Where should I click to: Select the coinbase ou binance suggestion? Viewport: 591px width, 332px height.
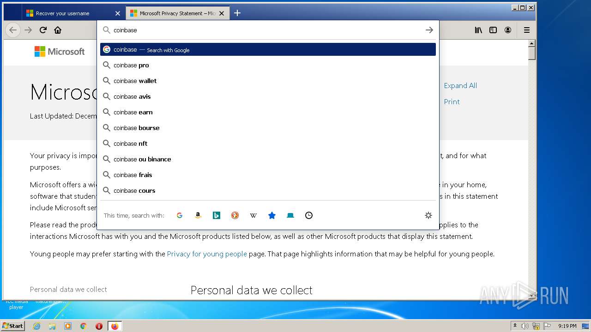click(268, 159)
